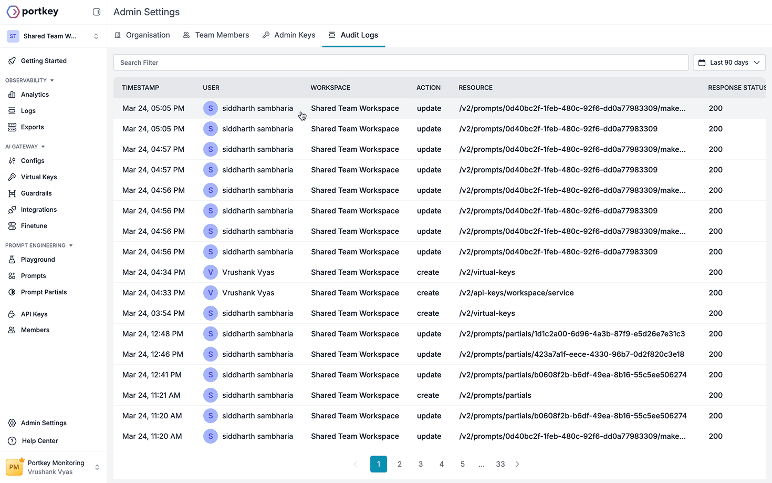772x483 pixels.
Task: Open the Exports icon in sidebar
Action: coord(12,127)
